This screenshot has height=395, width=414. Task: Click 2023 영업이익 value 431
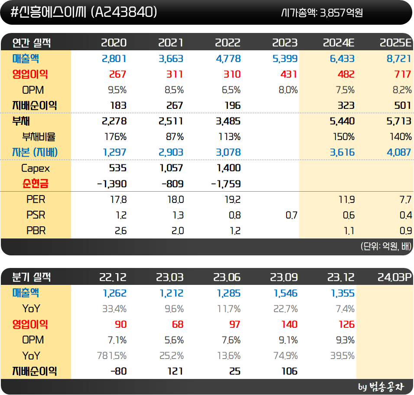pyautogui.click(x=289, y=74)
